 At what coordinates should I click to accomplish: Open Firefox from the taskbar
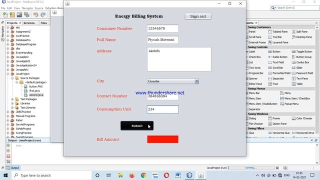(x=132, y=175)
